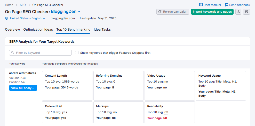The width and height of the screenshot is (255, 126).
Task: Click the Markups card title
Action: click(x=102, y=106)
